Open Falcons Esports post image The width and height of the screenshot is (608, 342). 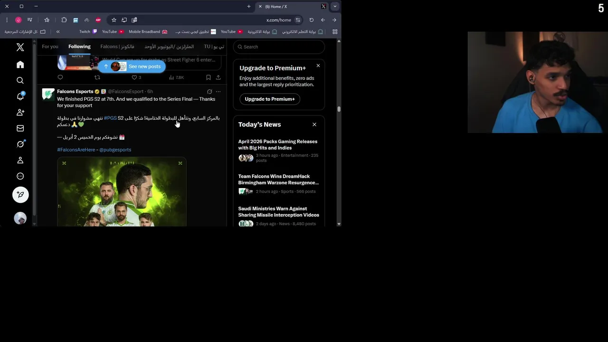pyautogui.click(x=122, y=192)
